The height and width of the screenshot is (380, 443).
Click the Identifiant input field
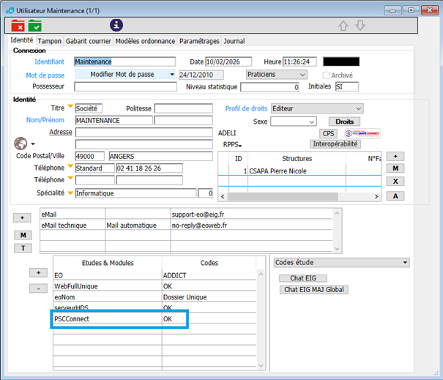pyautogui.click(x=125, y=62)
